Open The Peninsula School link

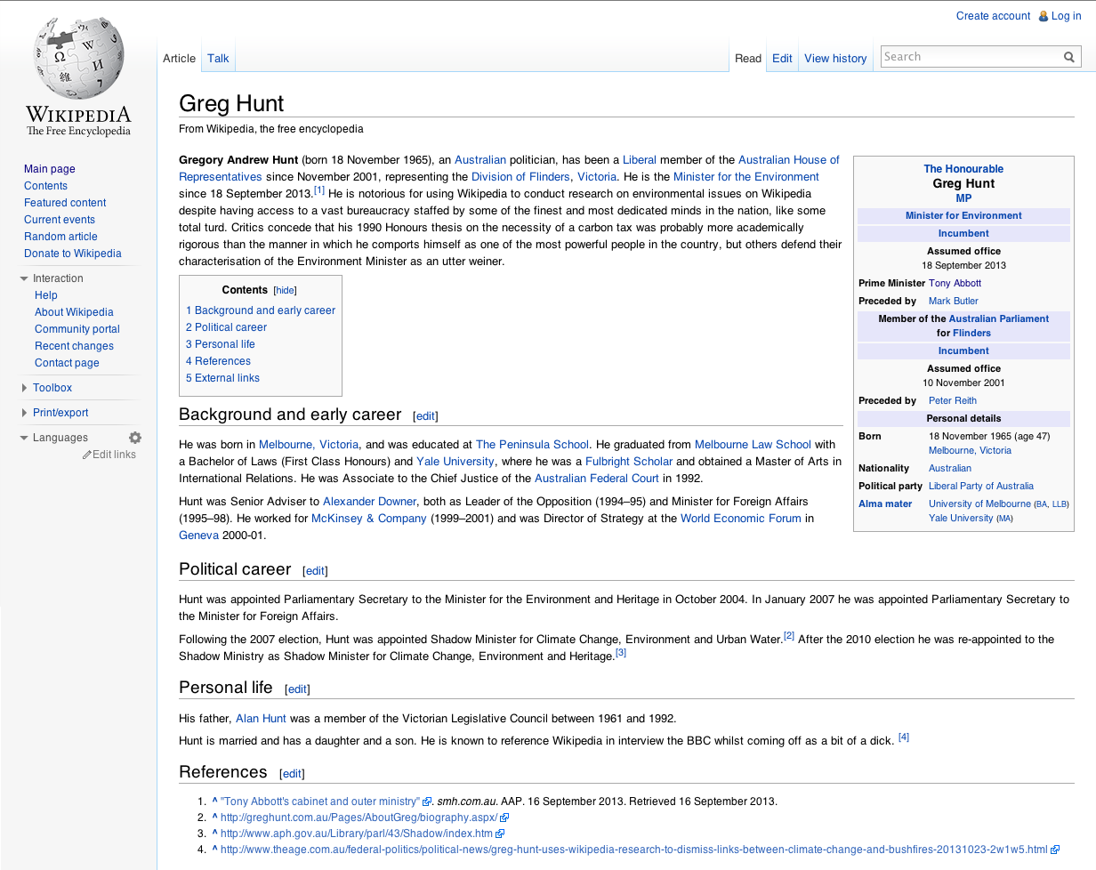(532, 445)
